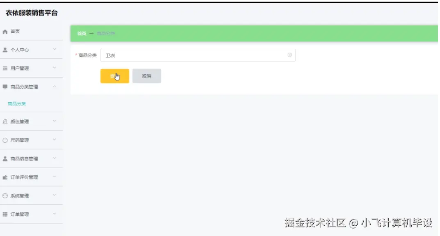Expand the 个人中心 chevron
Screen dimensions: 440x236
tap(55, 49)
